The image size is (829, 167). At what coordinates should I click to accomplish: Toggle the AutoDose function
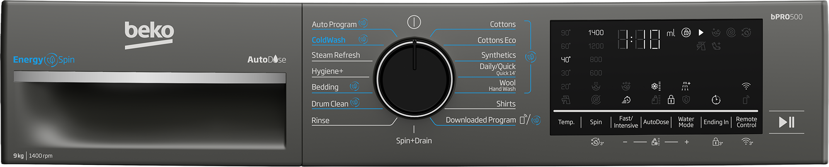656,122
